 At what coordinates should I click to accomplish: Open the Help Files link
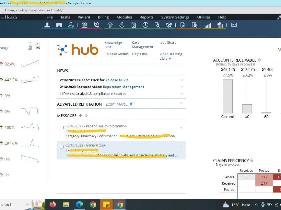[140, 54]
